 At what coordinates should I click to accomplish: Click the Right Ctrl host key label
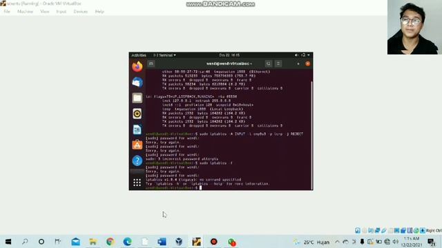pos(434,231)
